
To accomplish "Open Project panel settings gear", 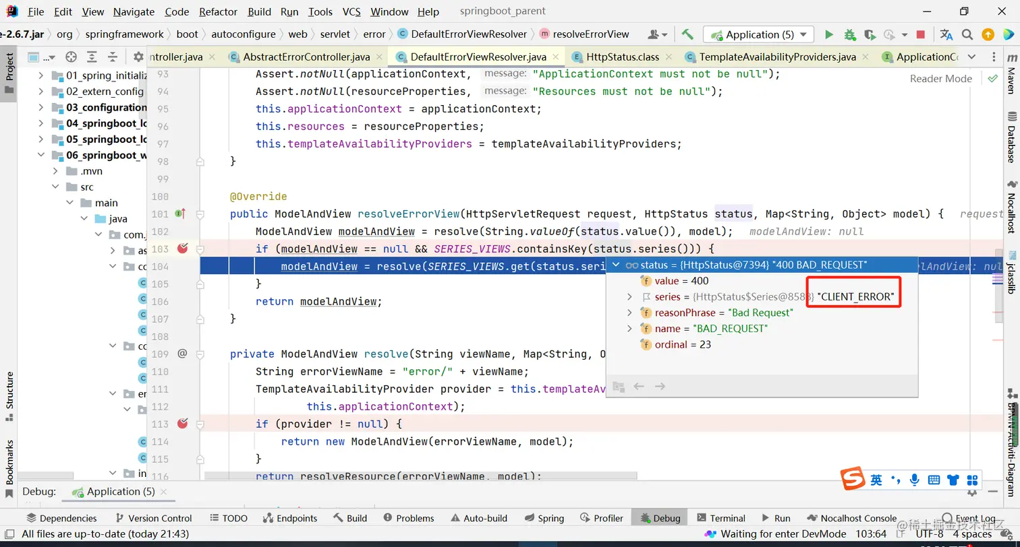I will (x=138, y=57).
